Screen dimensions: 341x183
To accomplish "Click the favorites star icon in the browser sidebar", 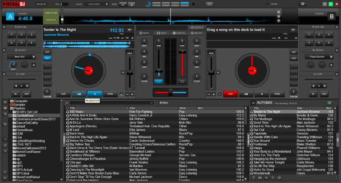I will click(x=5, y=102).
